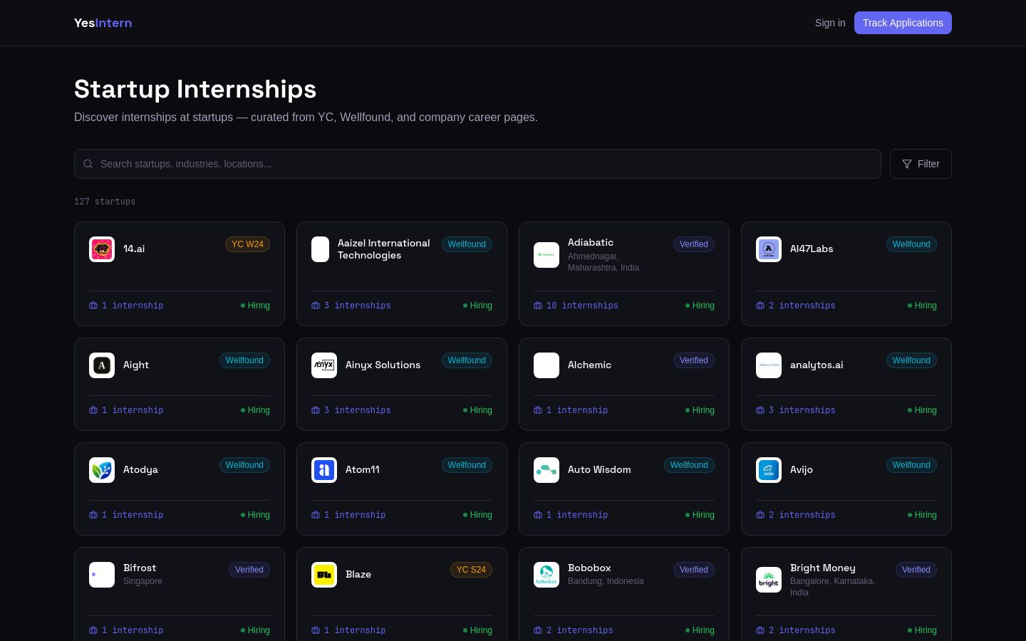1026x641 pixels.
Task: Click Wellfound badge on Atom11 card
Action: point(467,465)
